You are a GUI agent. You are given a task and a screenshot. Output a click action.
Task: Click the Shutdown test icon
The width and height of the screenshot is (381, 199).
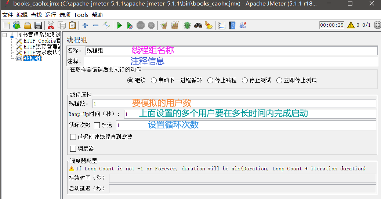click(151, 25)
